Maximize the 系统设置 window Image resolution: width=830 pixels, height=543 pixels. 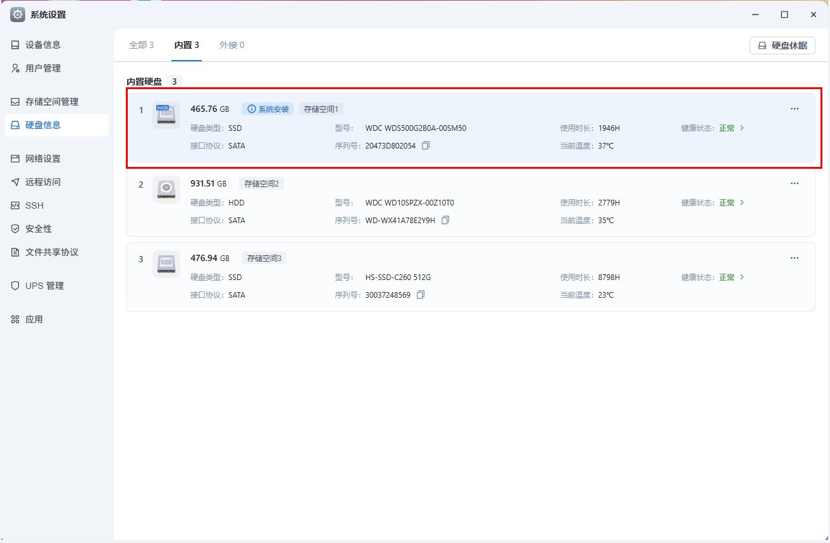pos(784,15)
